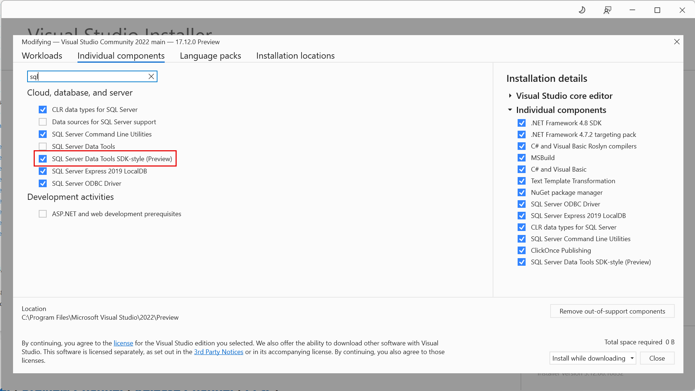This screenshot has height=391, width=695.
Task: Uncheck MSBuild in installation details
Action: (522, 158)
